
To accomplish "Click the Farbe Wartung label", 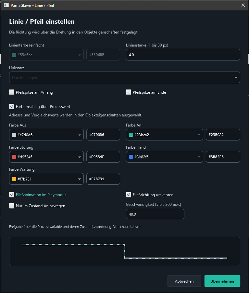I will coord(22,169).
